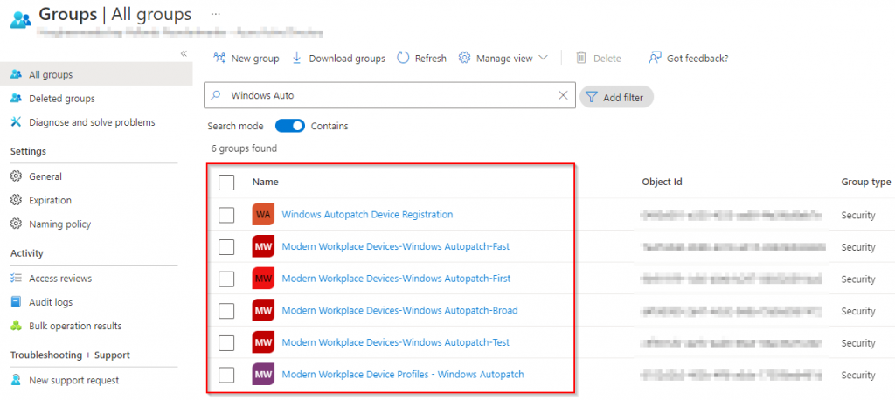Sort by the Object Id column header

[x=663, y=182]
